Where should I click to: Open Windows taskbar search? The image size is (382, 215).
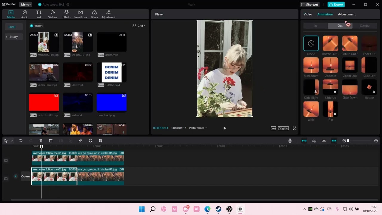click(x=153, y=209)
